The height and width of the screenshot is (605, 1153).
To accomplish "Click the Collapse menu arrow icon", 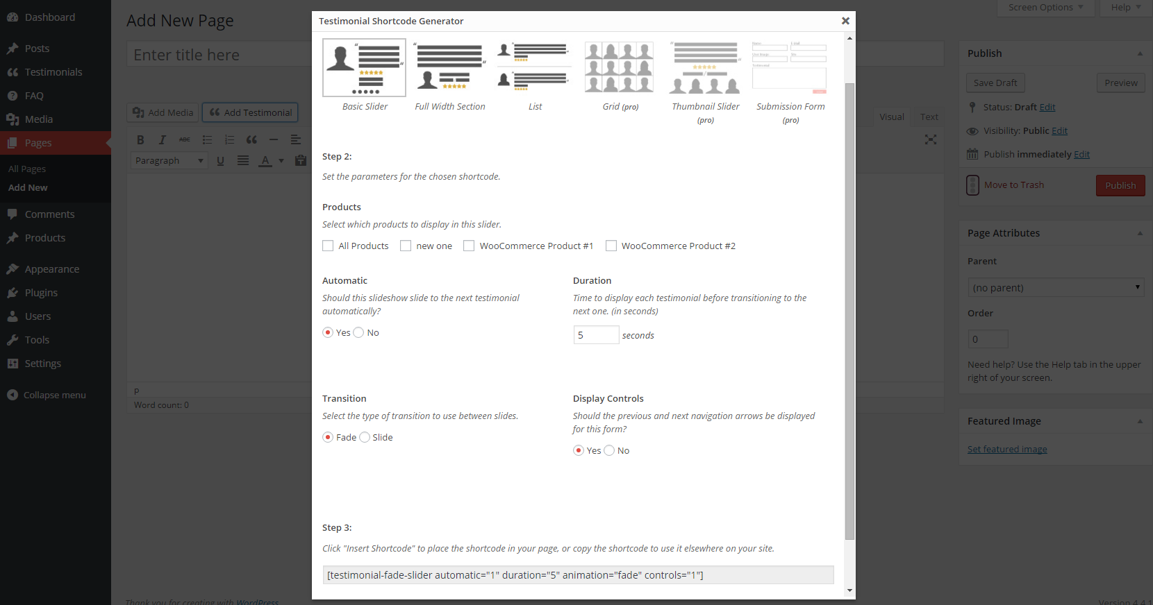I will [13, 395].
